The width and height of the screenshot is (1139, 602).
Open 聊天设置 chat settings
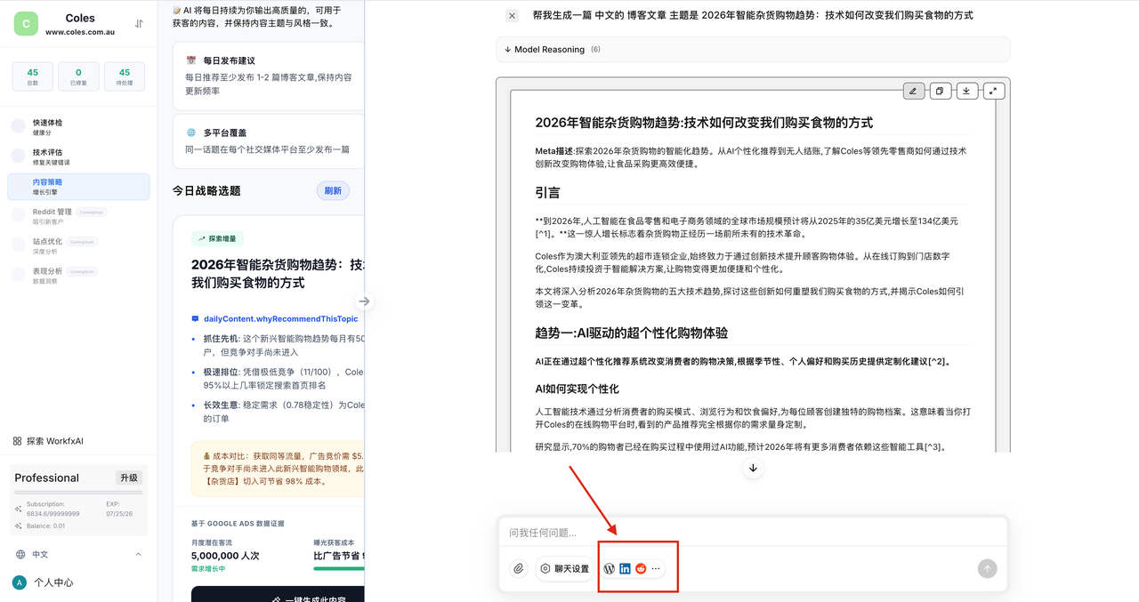[x=564, y=568]
